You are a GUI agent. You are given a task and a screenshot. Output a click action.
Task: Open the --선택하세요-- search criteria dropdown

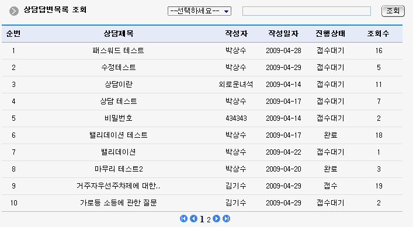(199, 11)
